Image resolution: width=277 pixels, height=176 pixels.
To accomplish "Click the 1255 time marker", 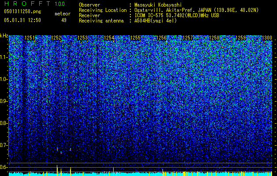I will tap(135, 38).
